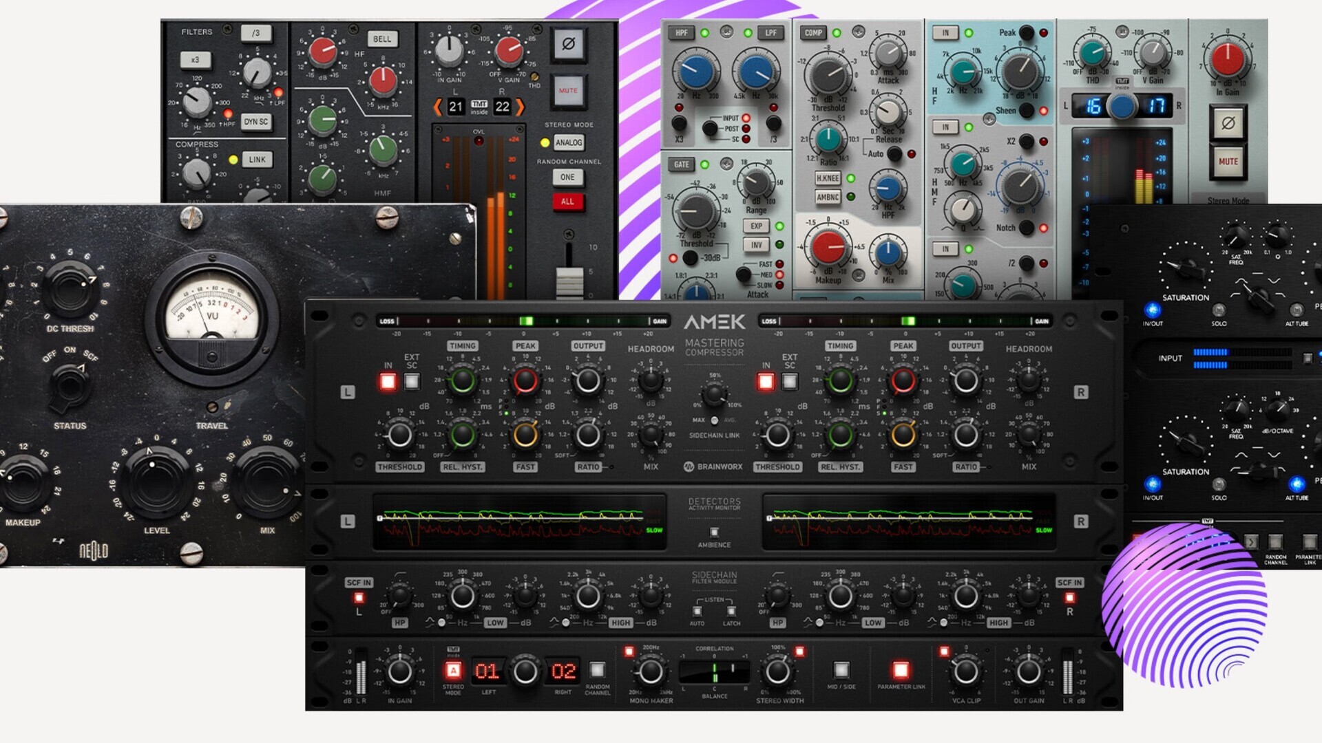Click the DC THRESH knob
Image resolution: width=1322 pixels, height=743 pixels.
(x=70, y=290)
